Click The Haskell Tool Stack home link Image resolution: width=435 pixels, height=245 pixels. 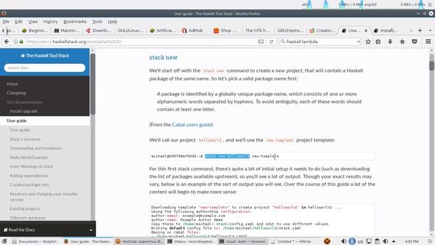(45, 56)
